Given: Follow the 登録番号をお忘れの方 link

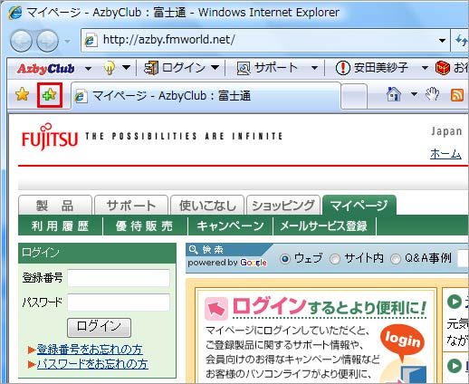Looking at the screenshot, I should (x=90, y=350).
